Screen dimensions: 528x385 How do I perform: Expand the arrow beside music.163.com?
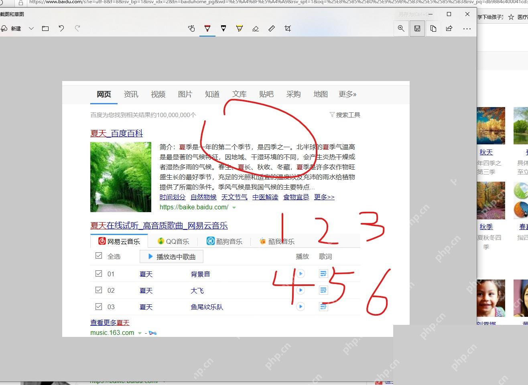point(140,333)
